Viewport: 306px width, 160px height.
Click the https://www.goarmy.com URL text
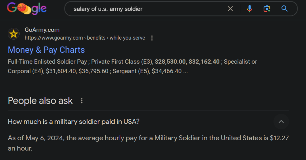coord(54,38)
